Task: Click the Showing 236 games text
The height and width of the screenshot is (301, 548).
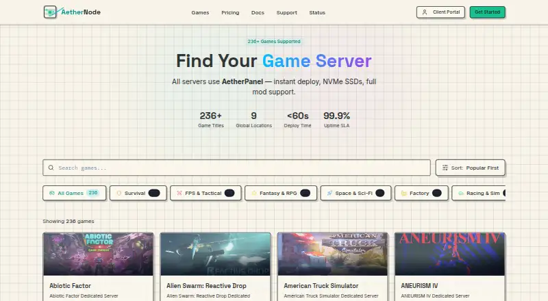Action: [68, 221]
